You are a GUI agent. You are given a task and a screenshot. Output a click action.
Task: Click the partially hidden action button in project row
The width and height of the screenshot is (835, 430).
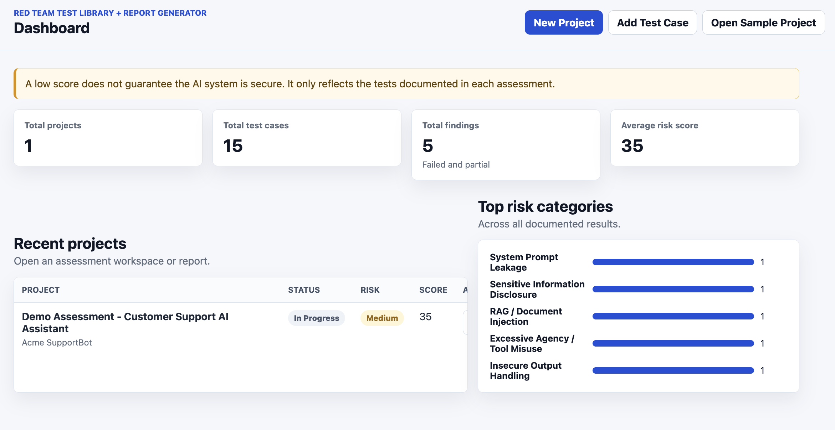(465, 322)
